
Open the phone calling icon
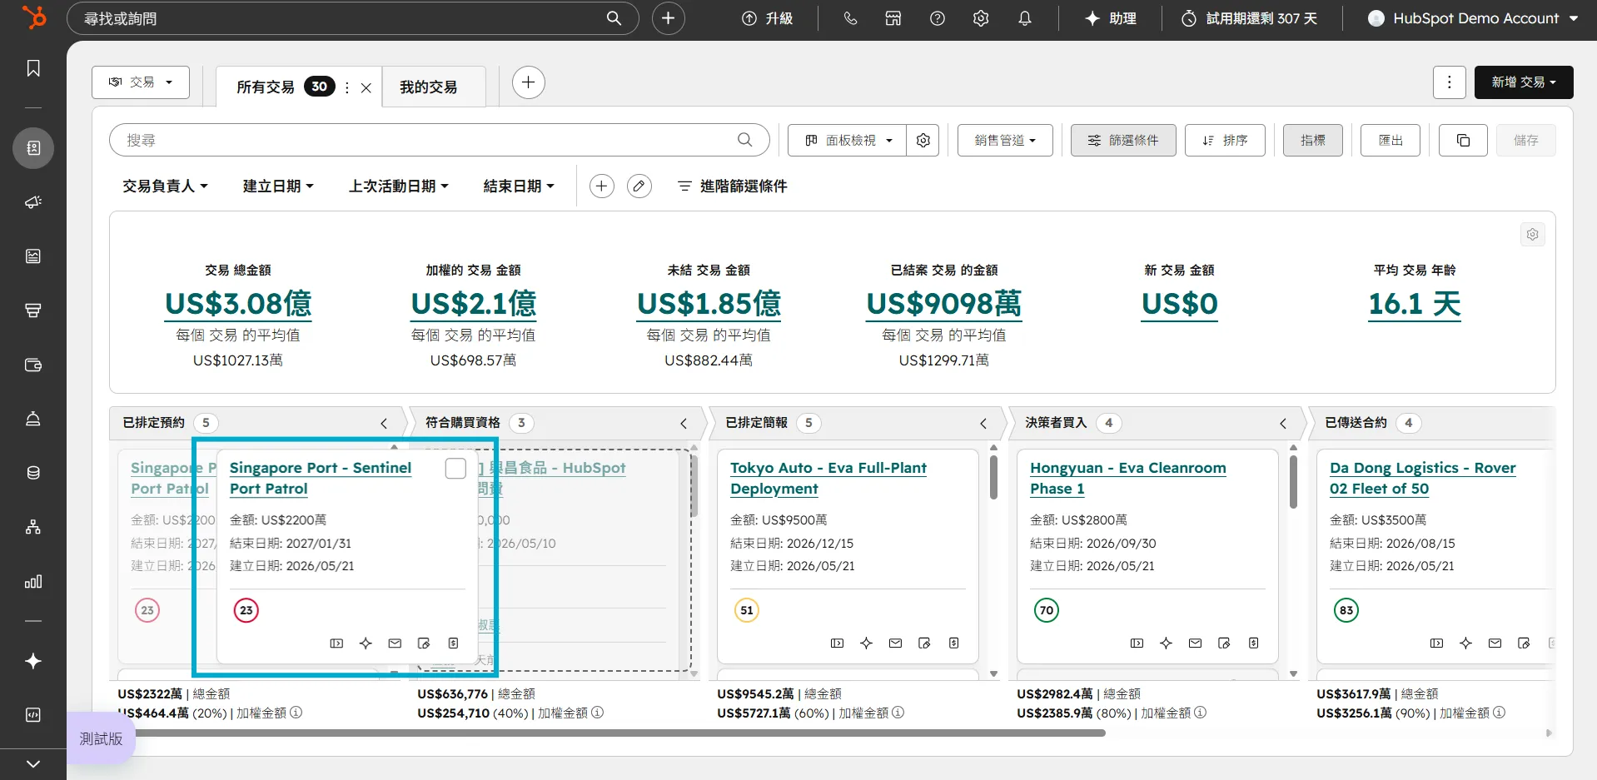[850, 18]
